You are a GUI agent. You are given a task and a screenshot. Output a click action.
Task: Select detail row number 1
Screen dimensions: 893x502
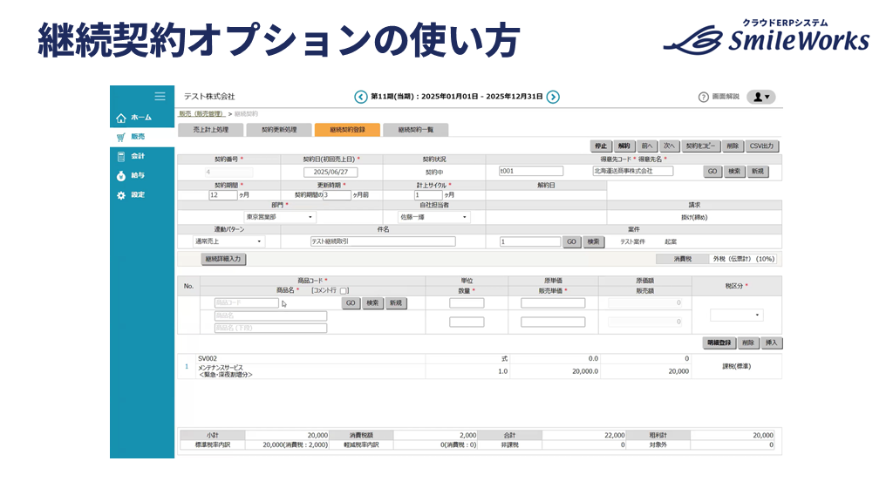click(187, 367)
